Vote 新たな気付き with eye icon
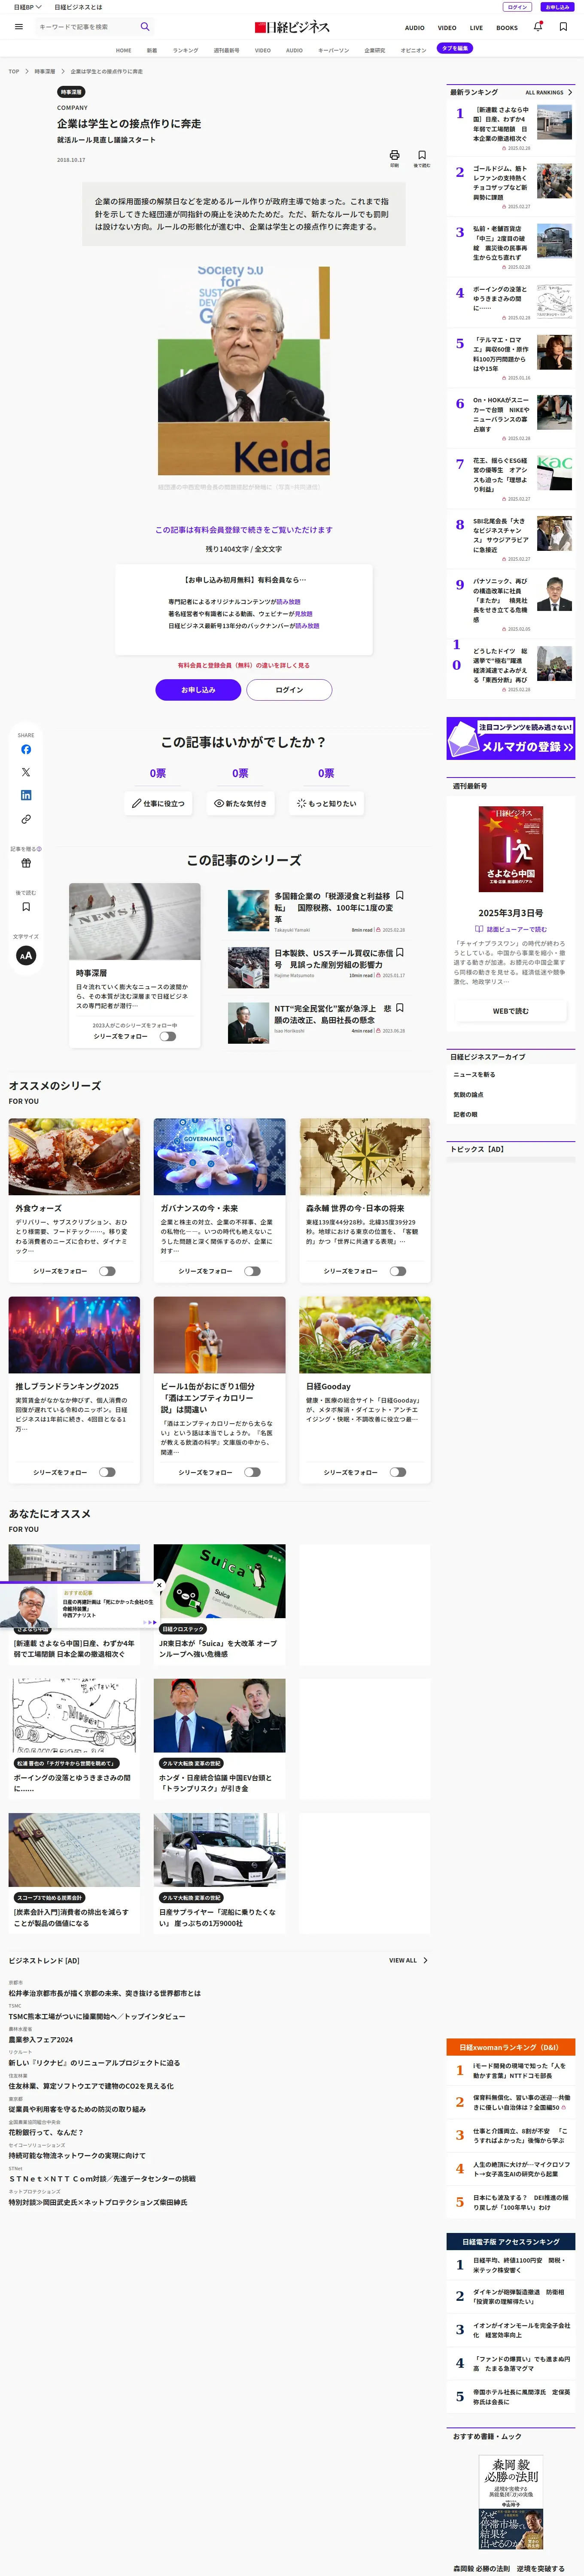 click(240, 803)
